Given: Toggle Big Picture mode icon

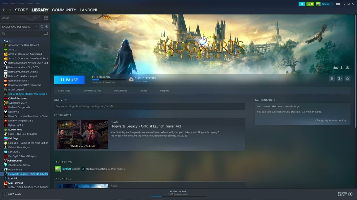Looking at the screenshot, I should pos(338,4).
